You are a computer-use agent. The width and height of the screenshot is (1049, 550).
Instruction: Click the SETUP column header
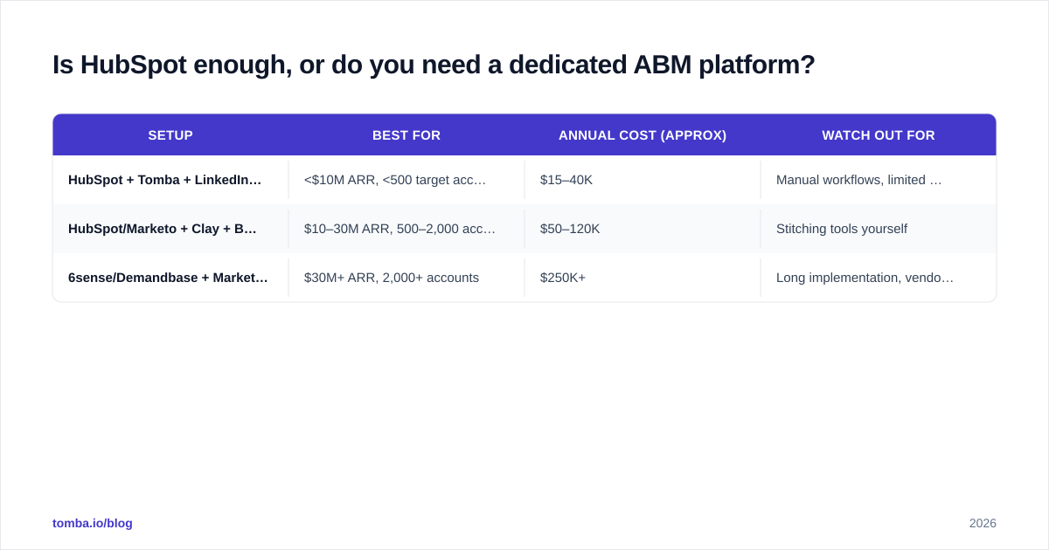(x=170, y=135)
